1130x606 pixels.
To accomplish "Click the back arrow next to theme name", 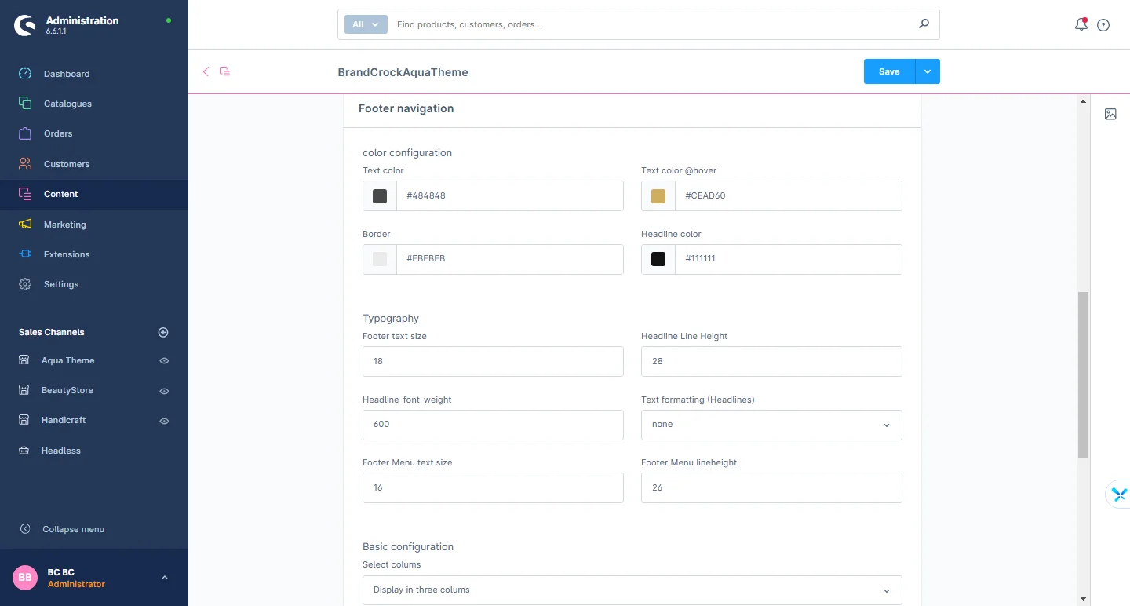I will [x=206, y=71].
